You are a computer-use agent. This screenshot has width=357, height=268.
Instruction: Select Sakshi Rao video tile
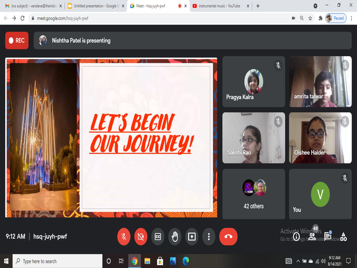coord(253,138)
